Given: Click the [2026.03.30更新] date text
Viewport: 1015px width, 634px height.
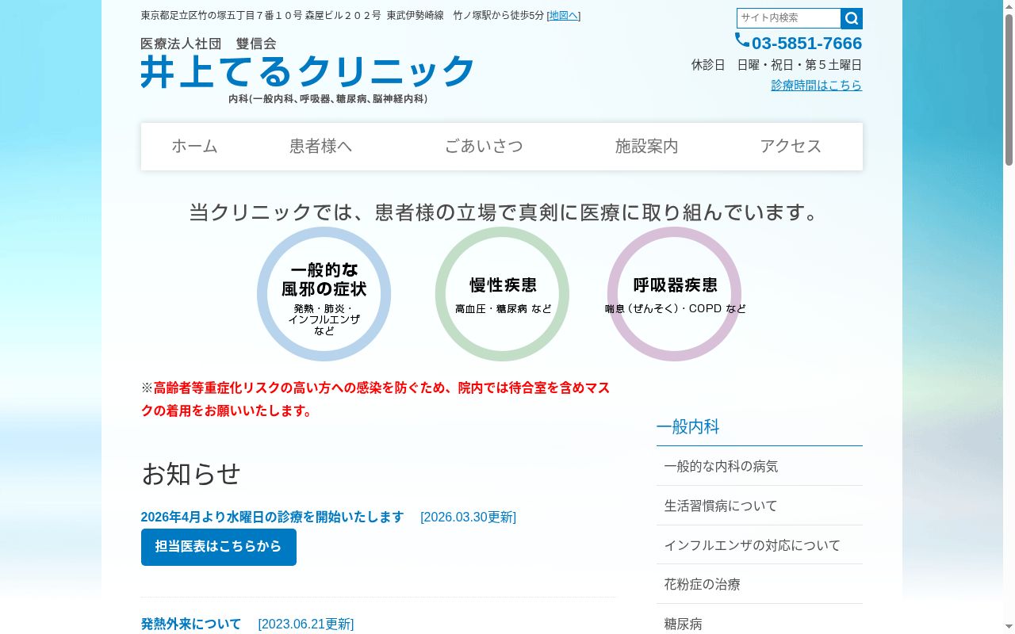Looking at the screenshot, I should 468,517.
